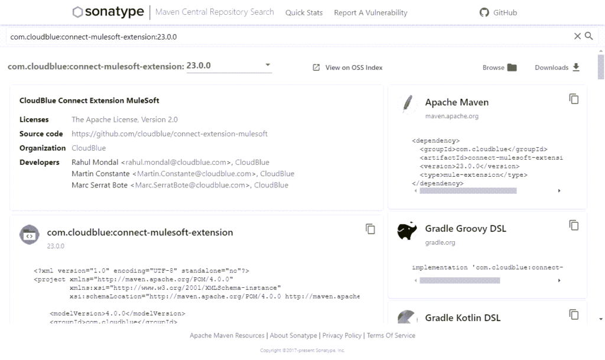The image size is (605, 360).
Task: Click the Gradle Kotlin DSL heading
Action: click(463, 318)
